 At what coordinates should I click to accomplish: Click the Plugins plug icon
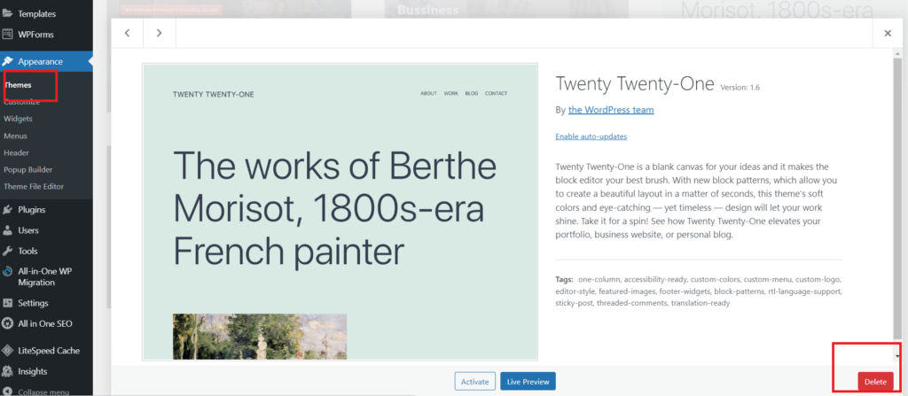[x=7, y=210]
